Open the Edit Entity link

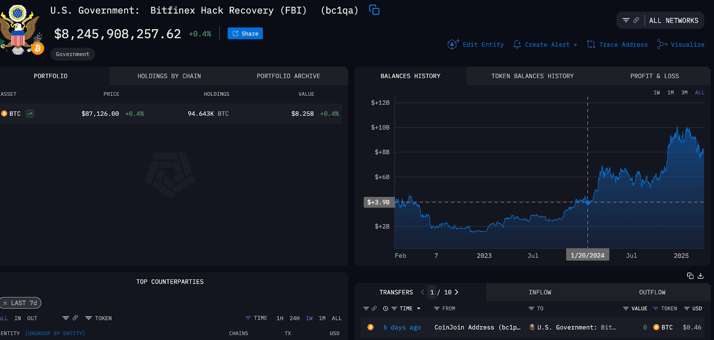483,45
